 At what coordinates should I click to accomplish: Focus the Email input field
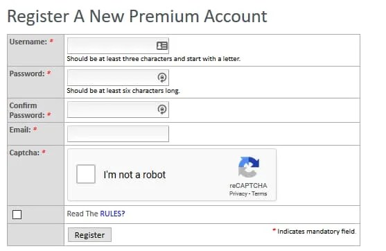click(x=118, y=134)
